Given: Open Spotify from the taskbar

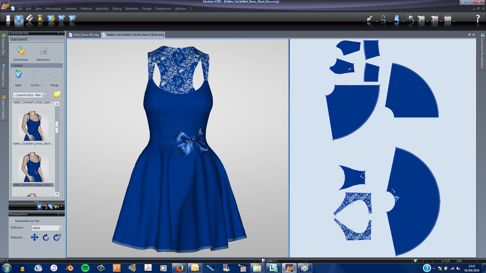Looking at the screenshot, I should pos(85,268).
